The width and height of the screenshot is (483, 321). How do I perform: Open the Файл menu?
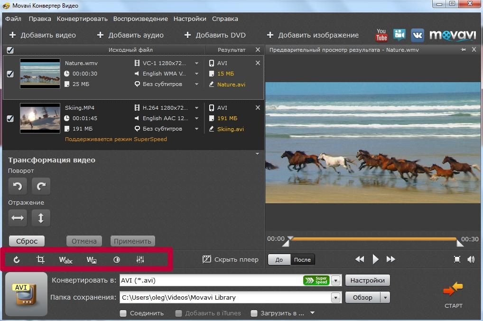[13, 19]
